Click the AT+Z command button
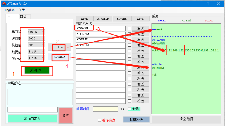Image resolution: width=225 pixels, height=126 pixels. tap(140, 19)
